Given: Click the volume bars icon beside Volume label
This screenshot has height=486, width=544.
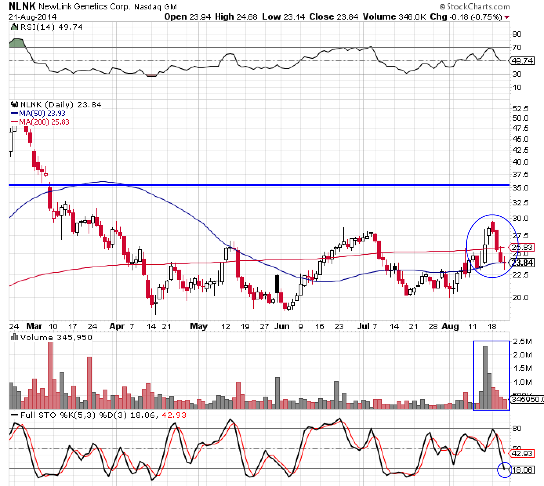Looking at the screenshot, I should point(15,337).
